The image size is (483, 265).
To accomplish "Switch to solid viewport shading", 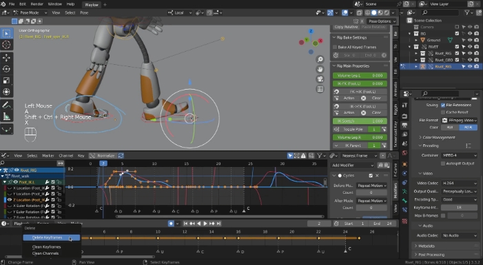I will pos(373,12).
